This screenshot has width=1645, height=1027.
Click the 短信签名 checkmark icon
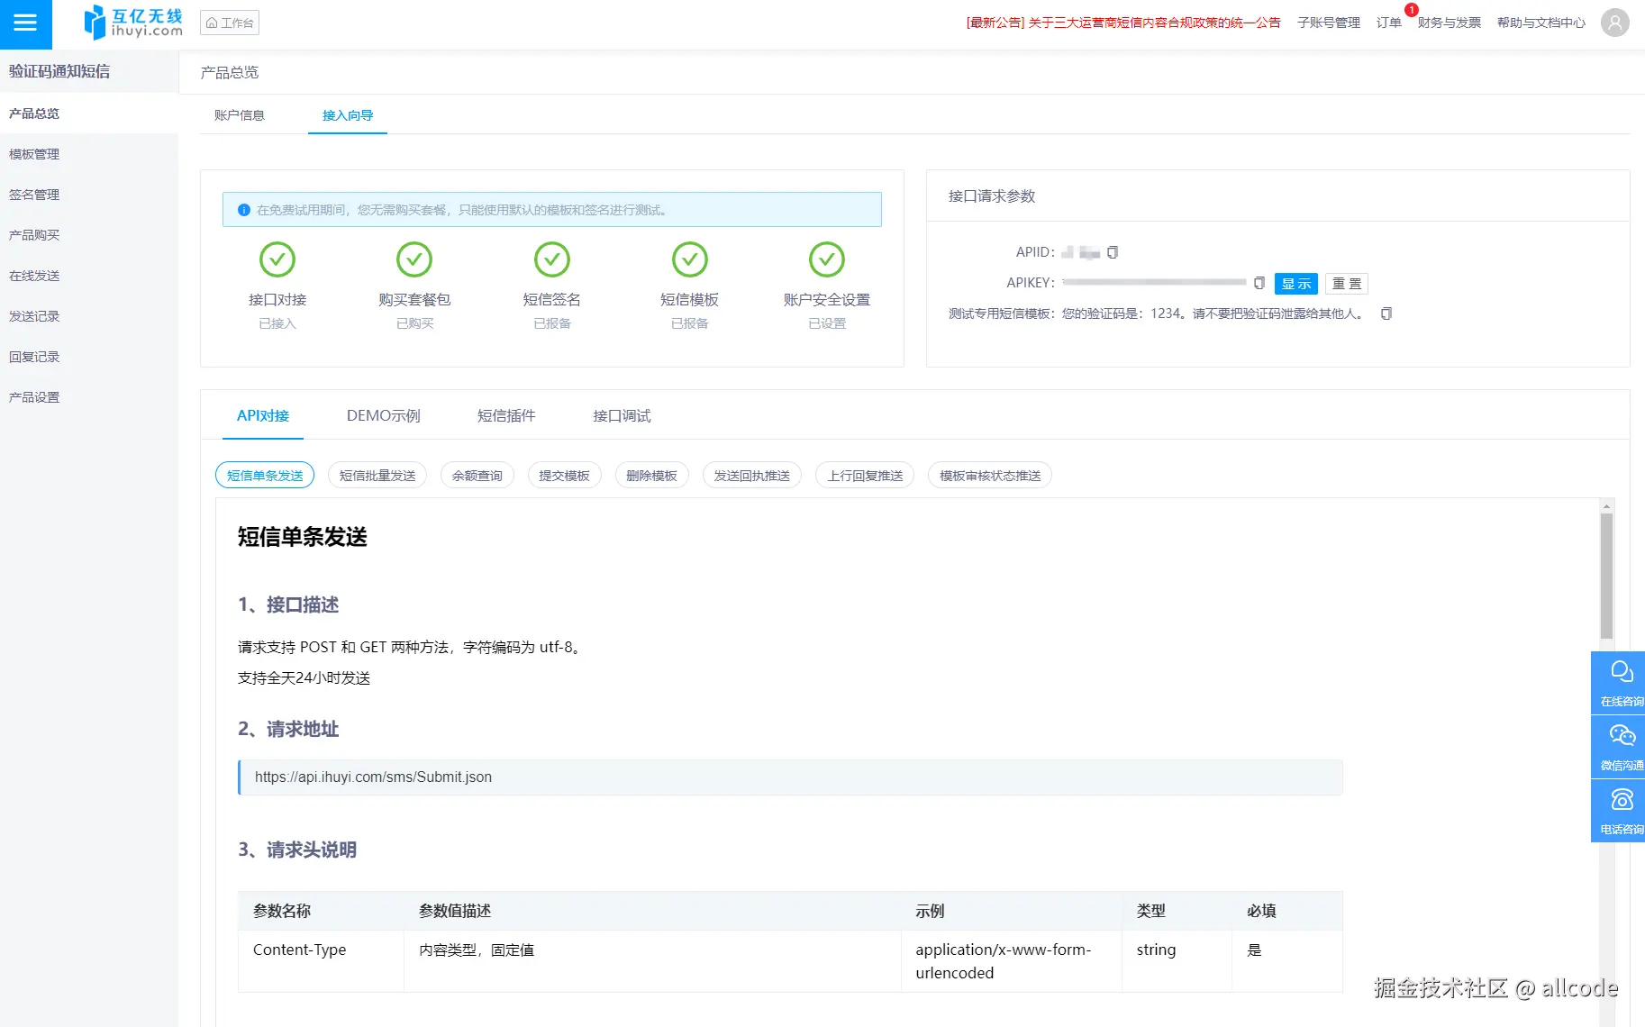point(552,259)
